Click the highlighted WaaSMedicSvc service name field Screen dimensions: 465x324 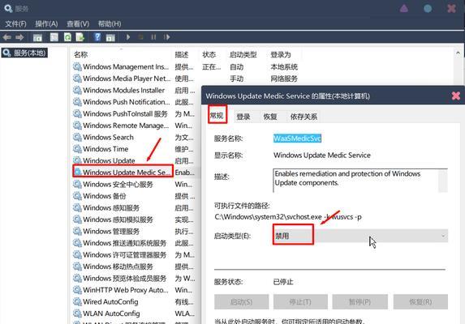point(297,139)
